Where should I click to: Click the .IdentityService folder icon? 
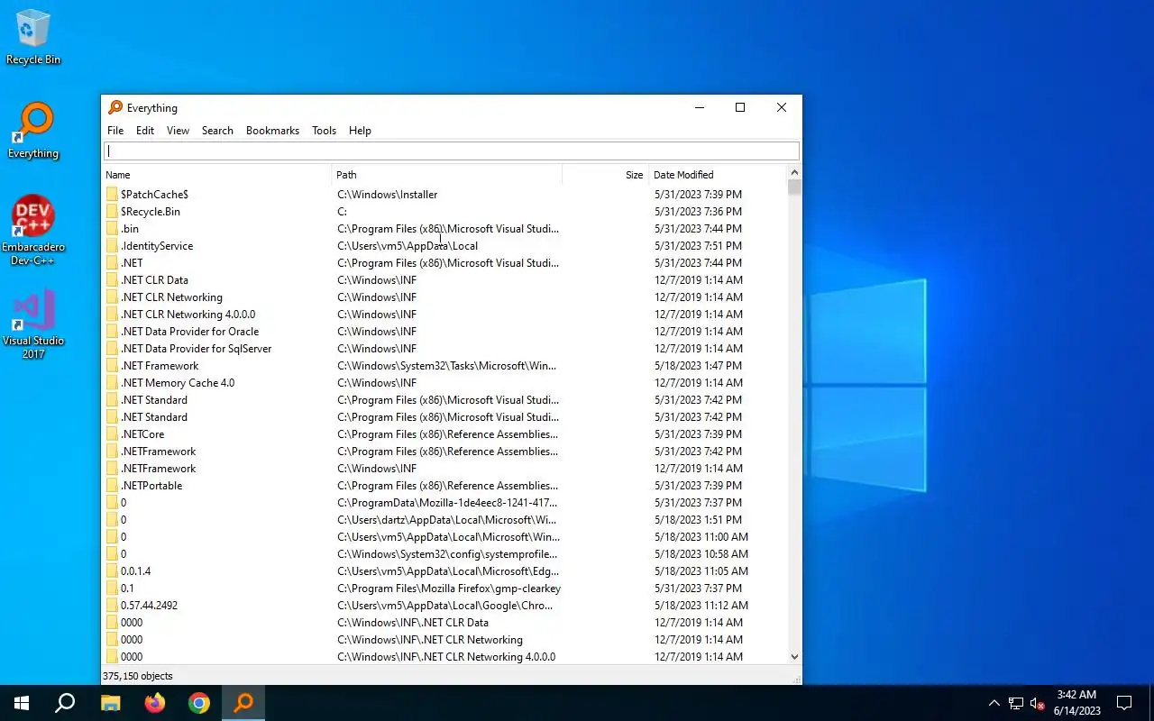pos(112,246)
